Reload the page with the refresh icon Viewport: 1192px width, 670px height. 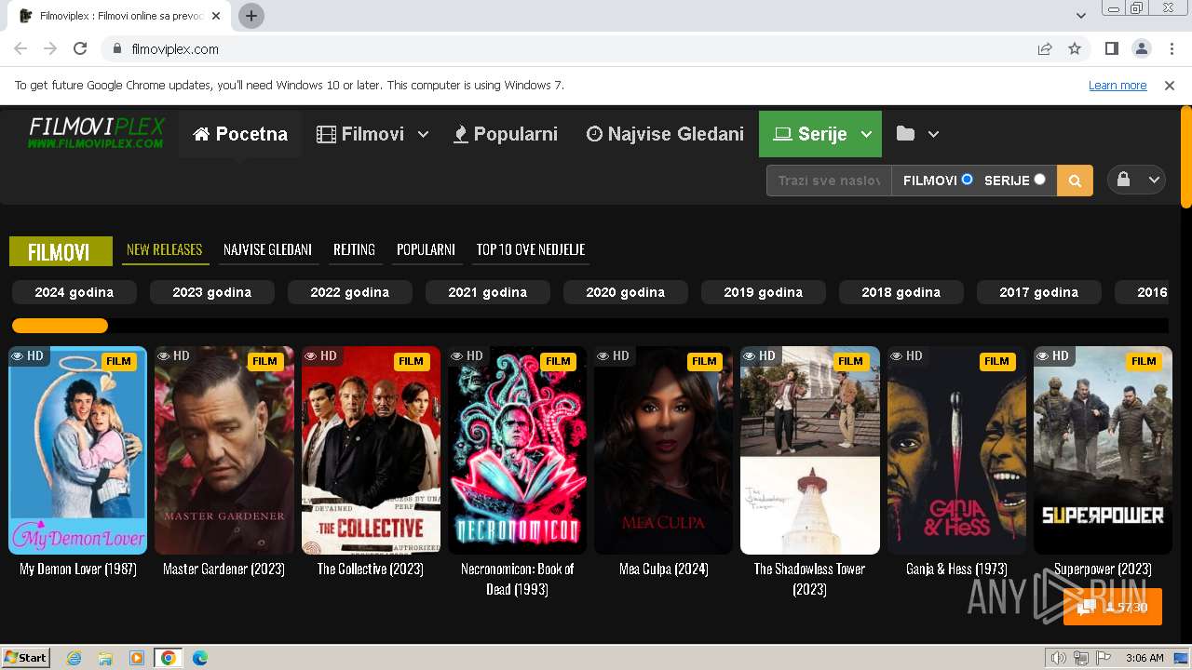[80, 49]
